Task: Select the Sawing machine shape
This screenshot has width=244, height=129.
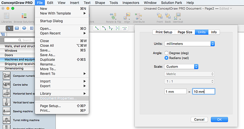Action: click(6, 111)
